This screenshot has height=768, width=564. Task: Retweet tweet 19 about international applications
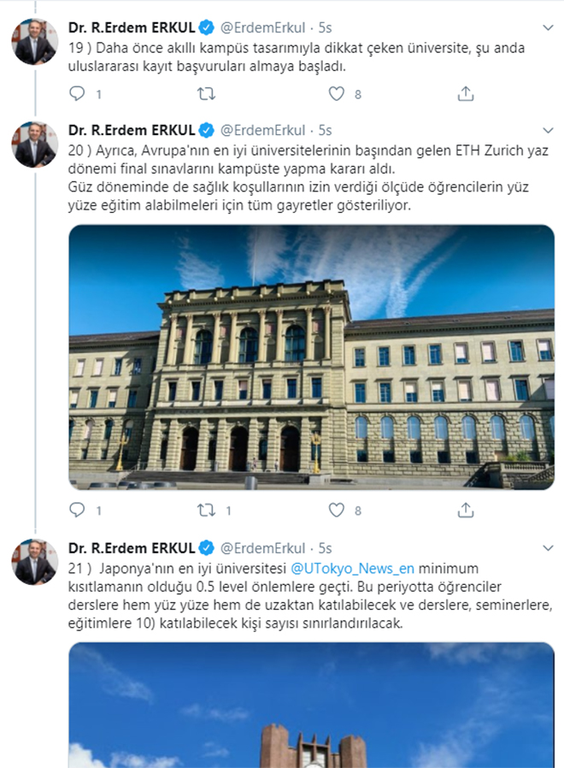pos(206,93)
